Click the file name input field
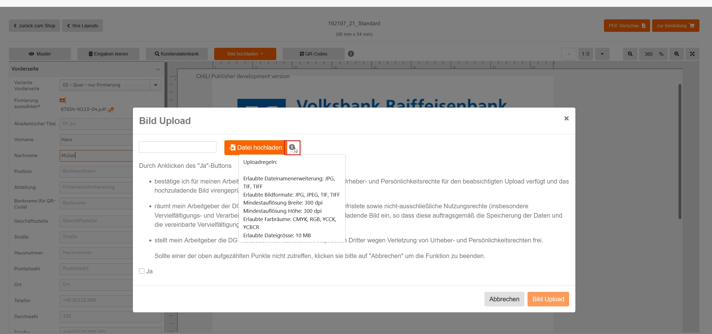The width and height of the screenshot is (712, 334). [x=178, y=147]
